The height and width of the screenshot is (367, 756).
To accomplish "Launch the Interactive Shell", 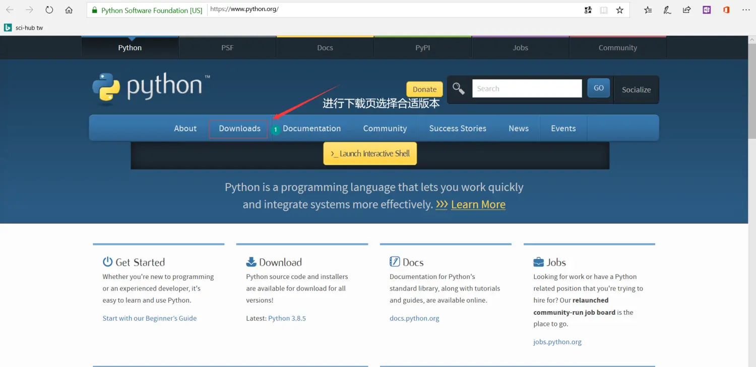I will point(370,153).
